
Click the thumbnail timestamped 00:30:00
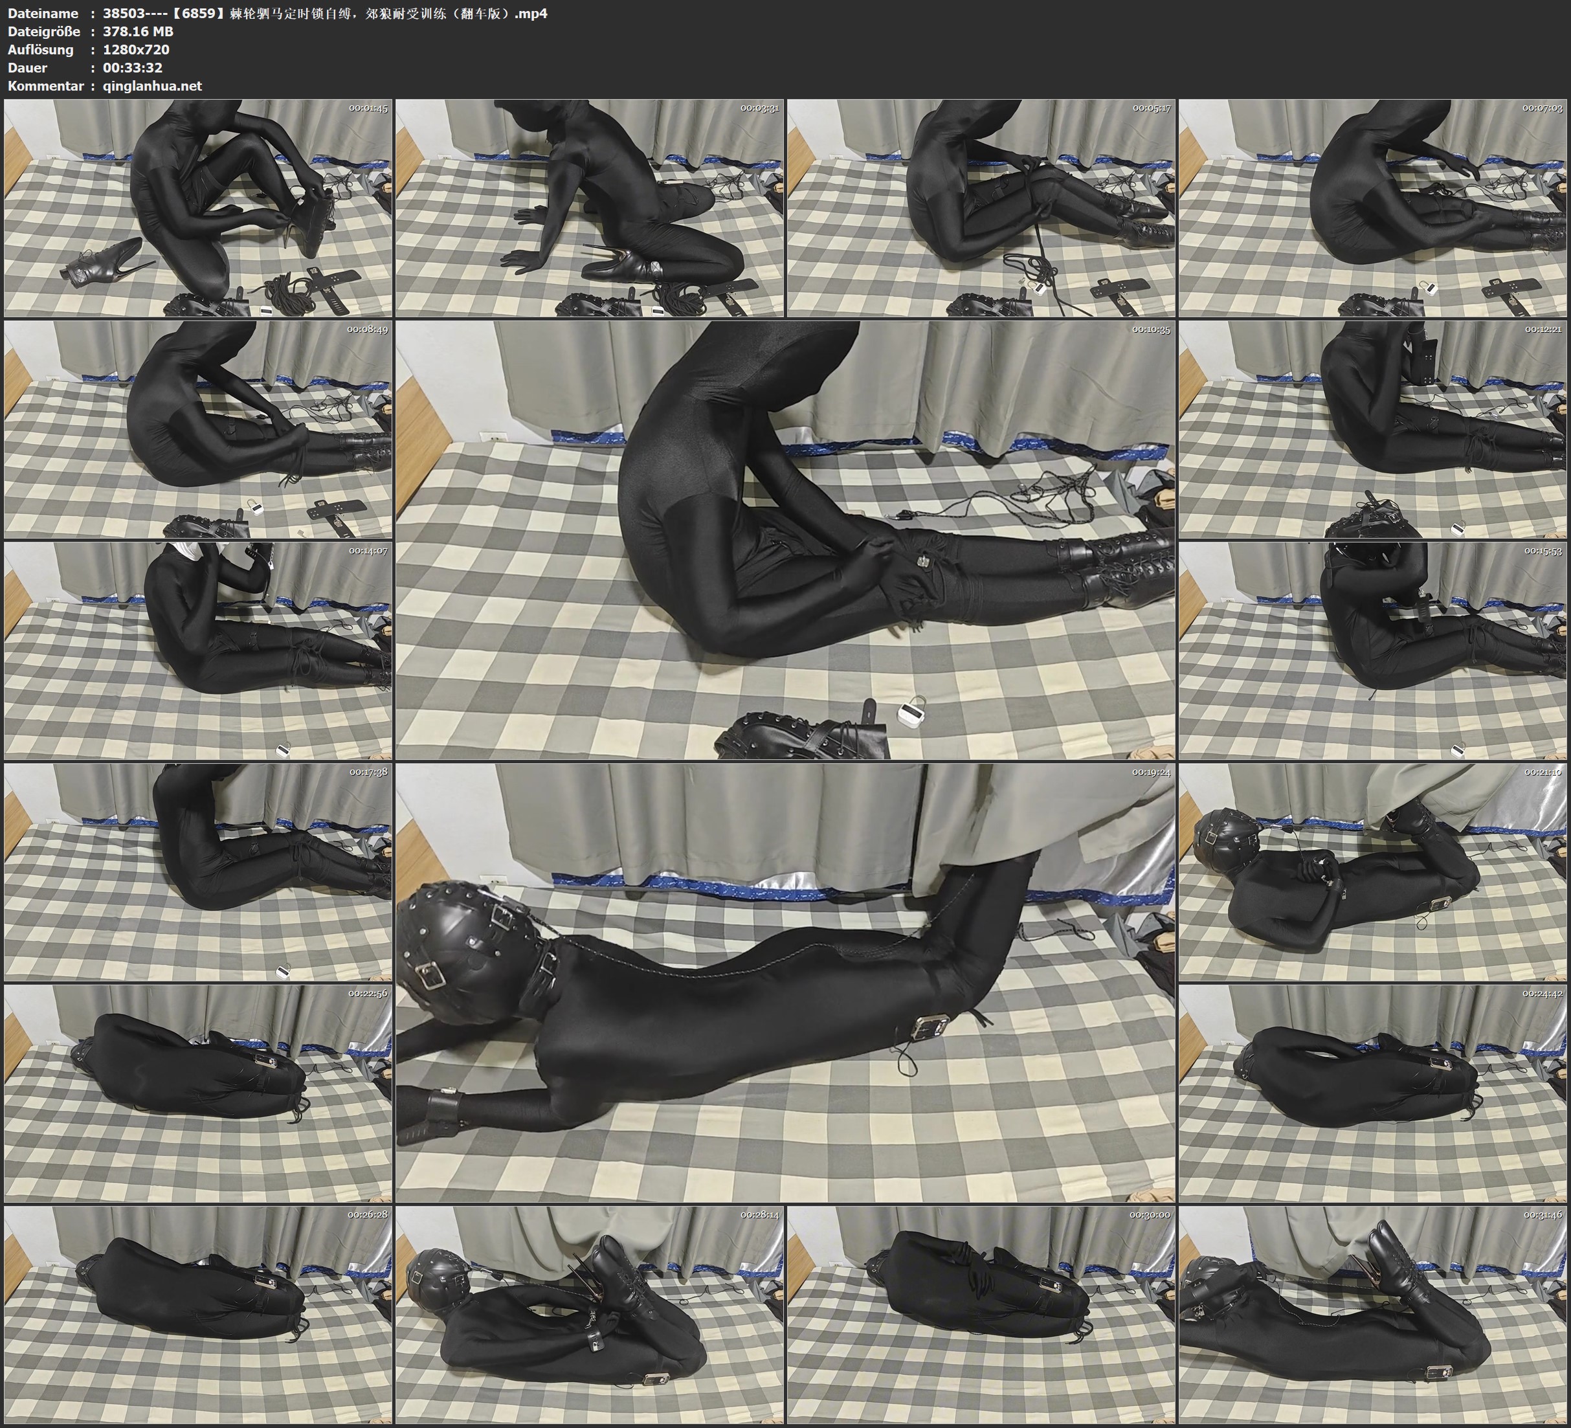[x=981, y=1314]
